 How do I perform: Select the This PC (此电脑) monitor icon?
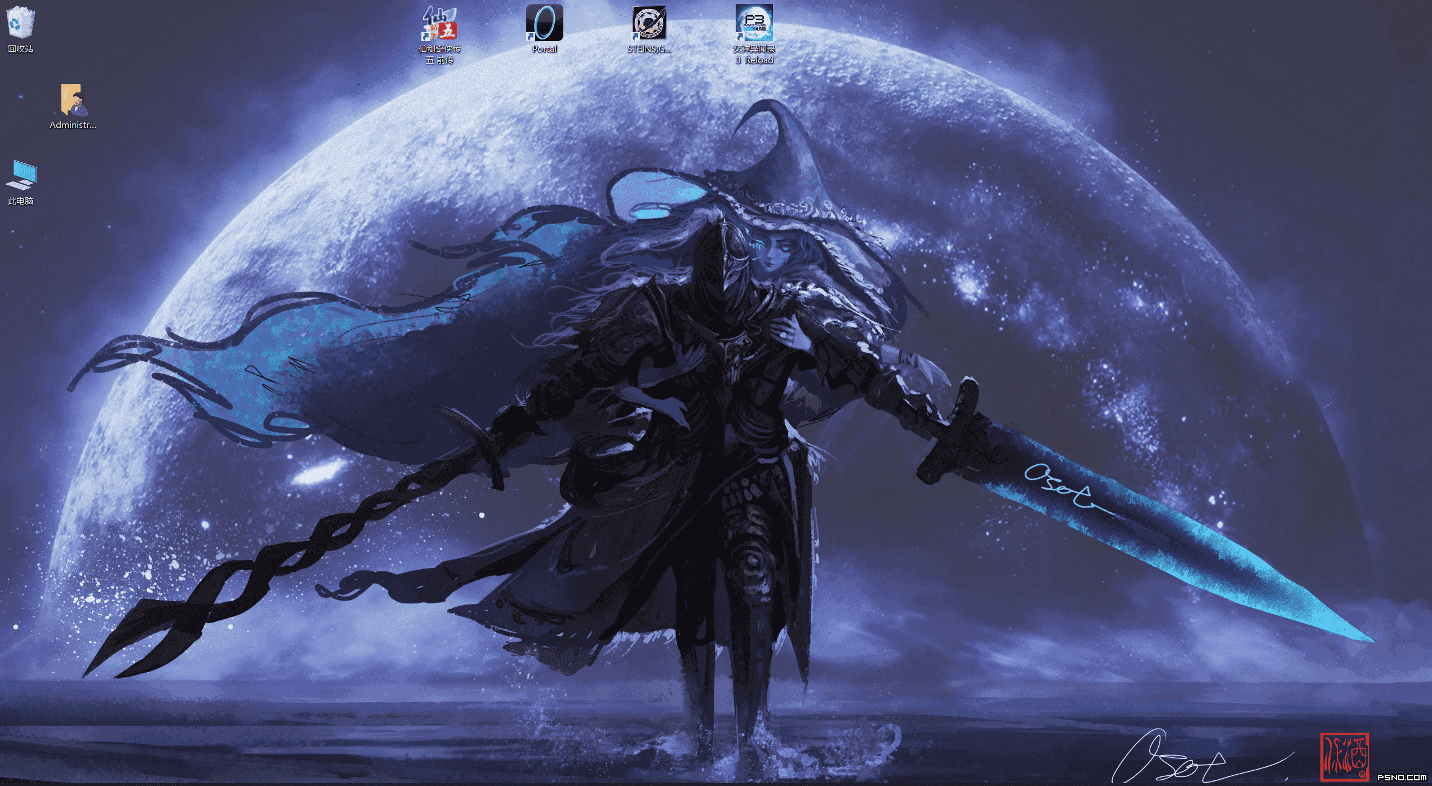[21, 175]
